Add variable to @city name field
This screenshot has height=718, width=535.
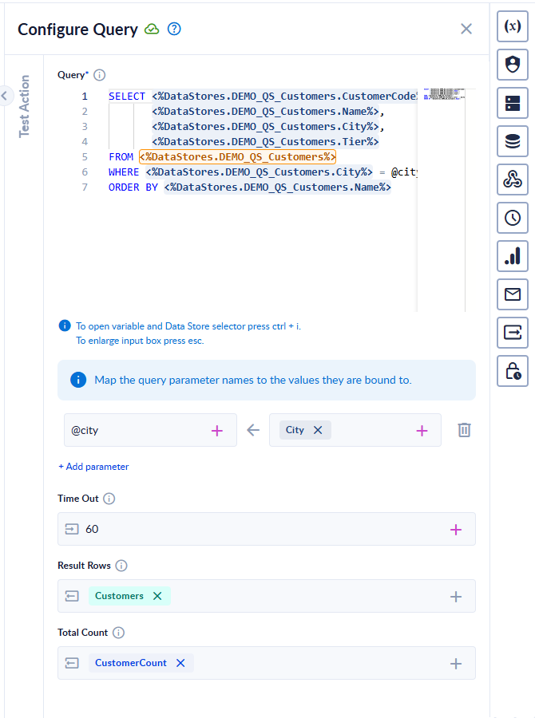pyautogui.click(x=217, y=431)
